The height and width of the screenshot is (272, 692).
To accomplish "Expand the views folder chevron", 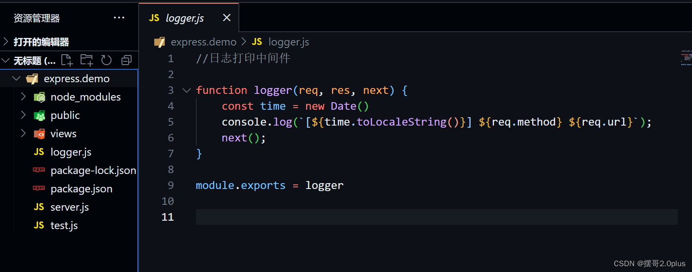I will (23, 133).
